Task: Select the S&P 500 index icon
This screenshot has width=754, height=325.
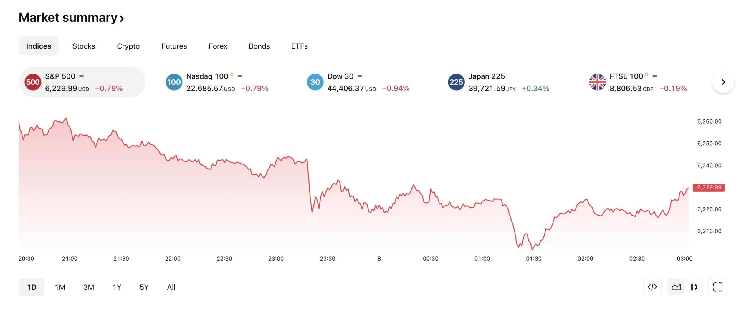Action: [33, 82]
